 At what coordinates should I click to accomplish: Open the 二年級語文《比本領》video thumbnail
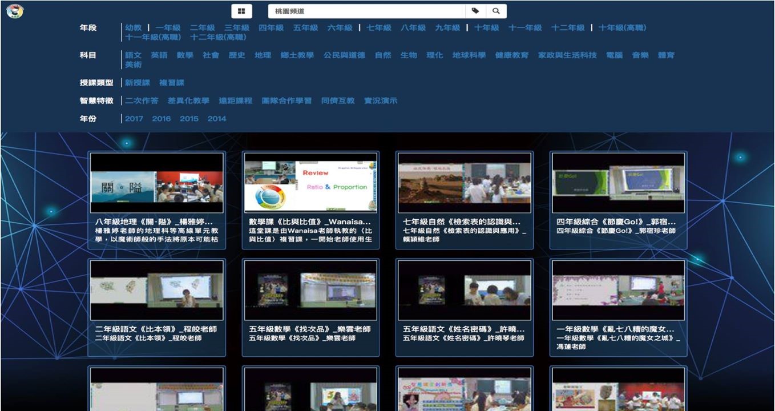pos(157,290)
